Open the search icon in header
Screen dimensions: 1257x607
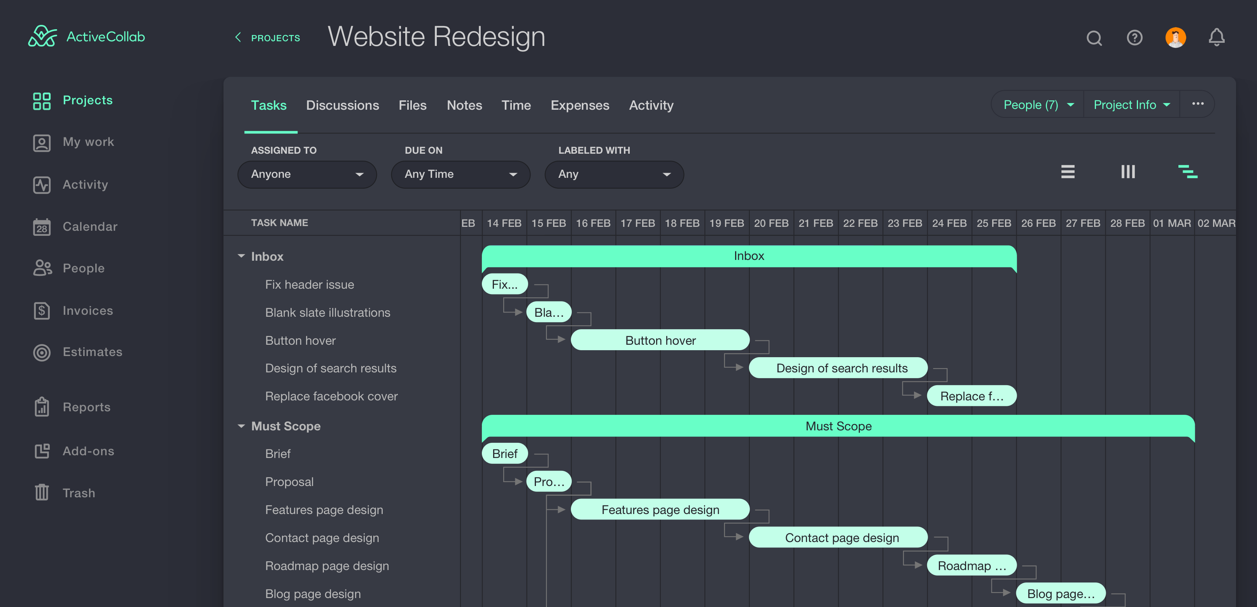coord(1094,38)
